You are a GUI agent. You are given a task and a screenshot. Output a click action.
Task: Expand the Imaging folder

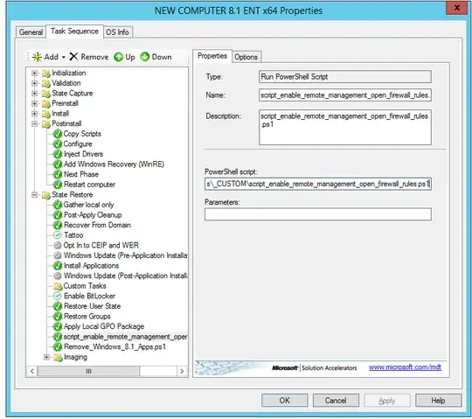(x=46, y=357)
